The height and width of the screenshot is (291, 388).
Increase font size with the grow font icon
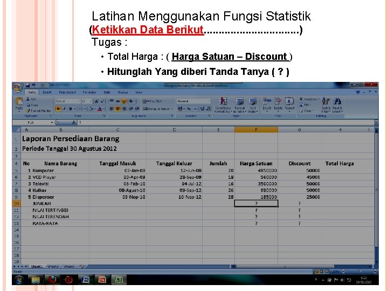click(97, 101)
